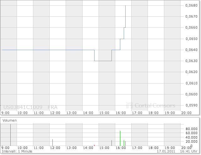
Task: Select the 0,0660 price axis label
Action: pyautogui.click(x=191, y=27)
